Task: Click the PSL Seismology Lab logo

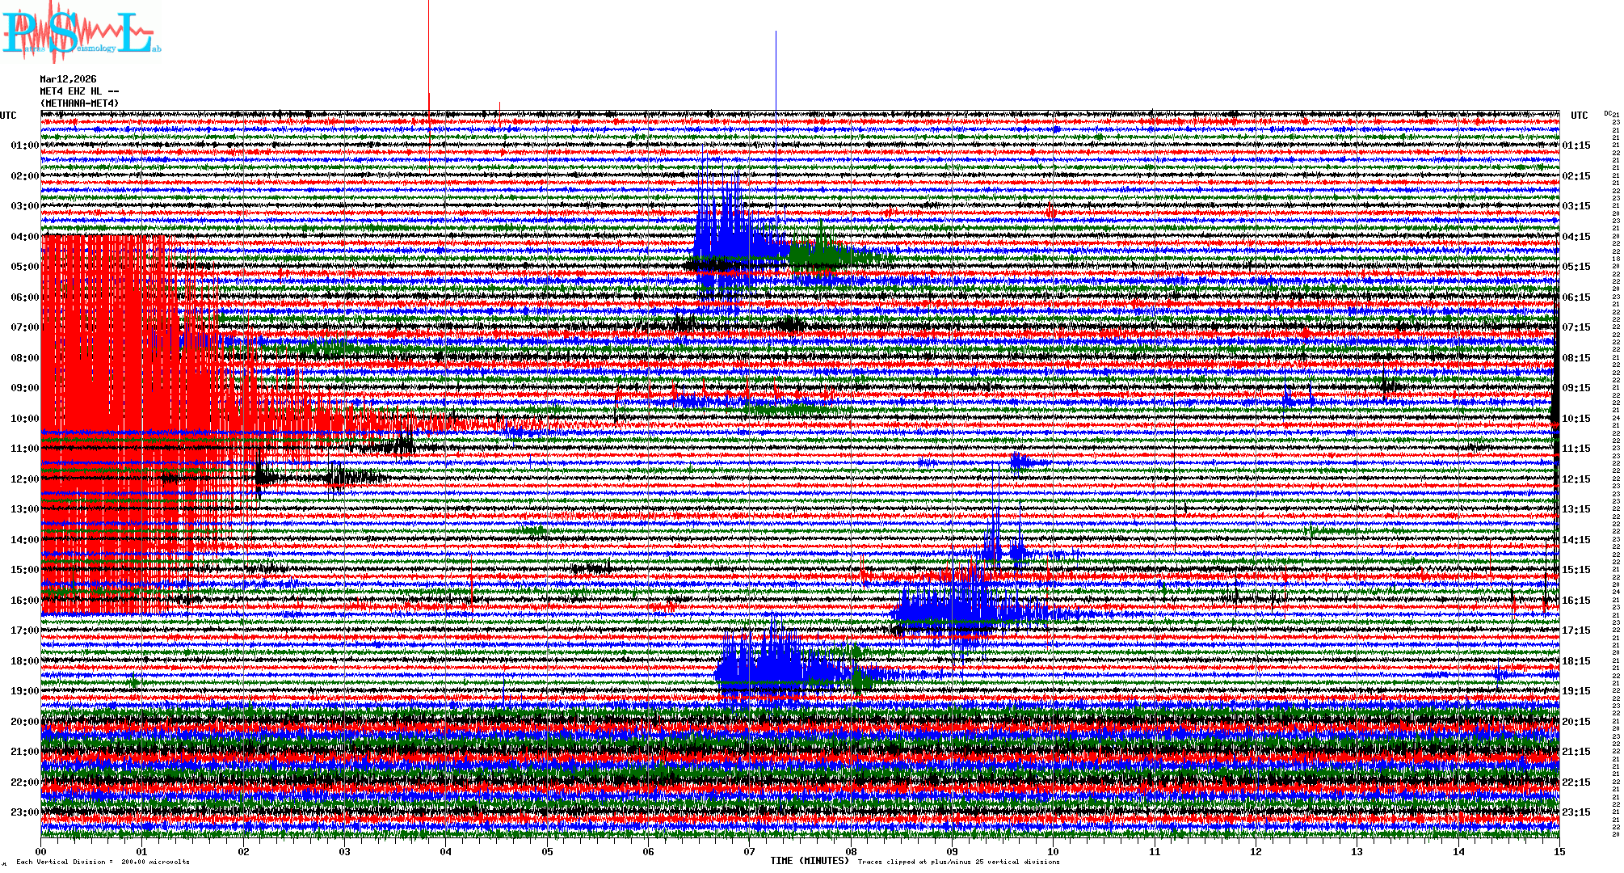Action: click(x=81, y=32)
